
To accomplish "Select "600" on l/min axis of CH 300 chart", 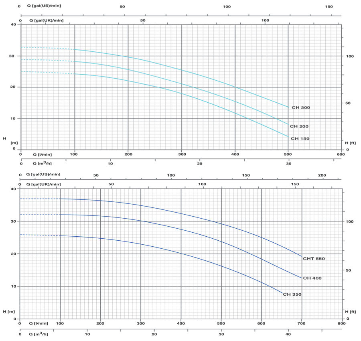I will point(341,154).
